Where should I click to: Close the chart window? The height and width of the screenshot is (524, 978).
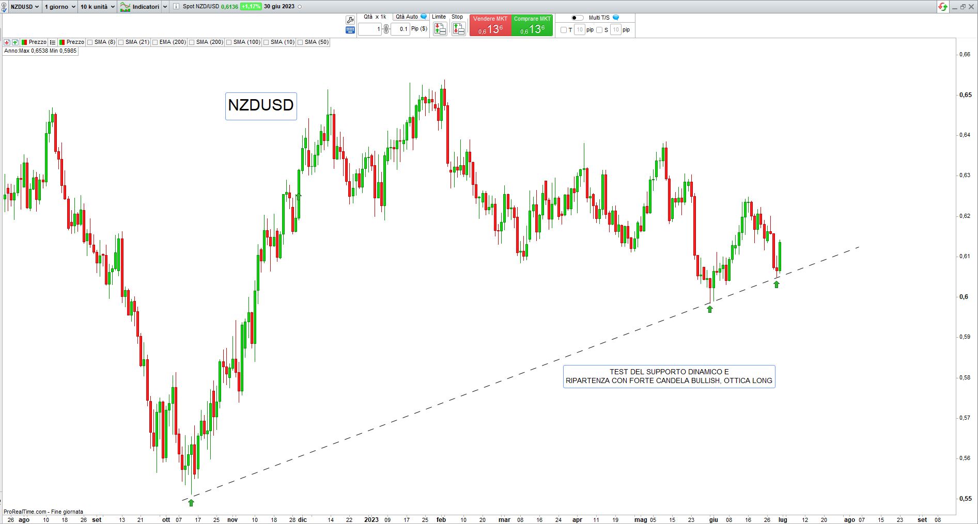(x=972, y=7)
